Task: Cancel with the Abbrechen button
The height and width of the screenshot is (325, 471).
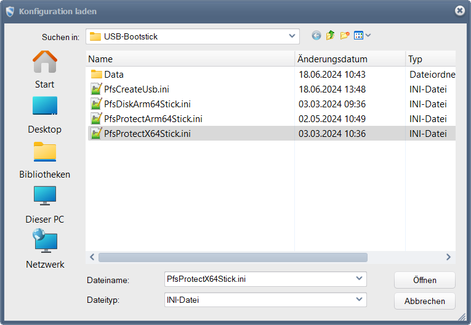Action: click(x=424, y=301)
